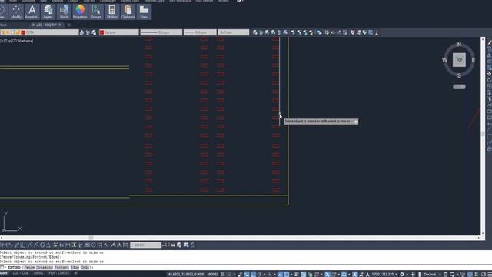Toggle MODEL space button in status bar

click(212, 275)
